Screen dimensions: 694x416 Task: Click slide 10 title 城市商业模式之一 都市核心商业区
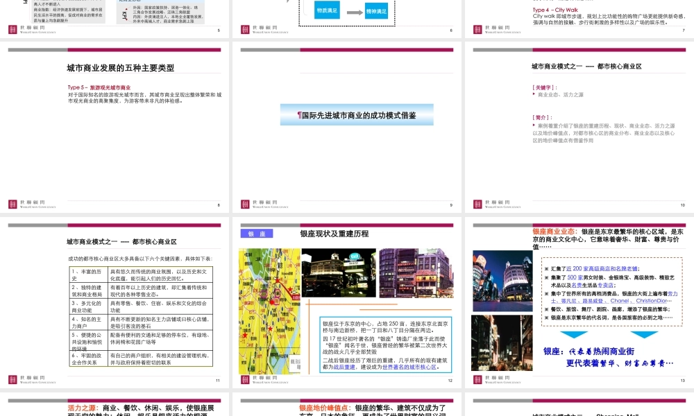pyautogui.click(x=586, y=67)
